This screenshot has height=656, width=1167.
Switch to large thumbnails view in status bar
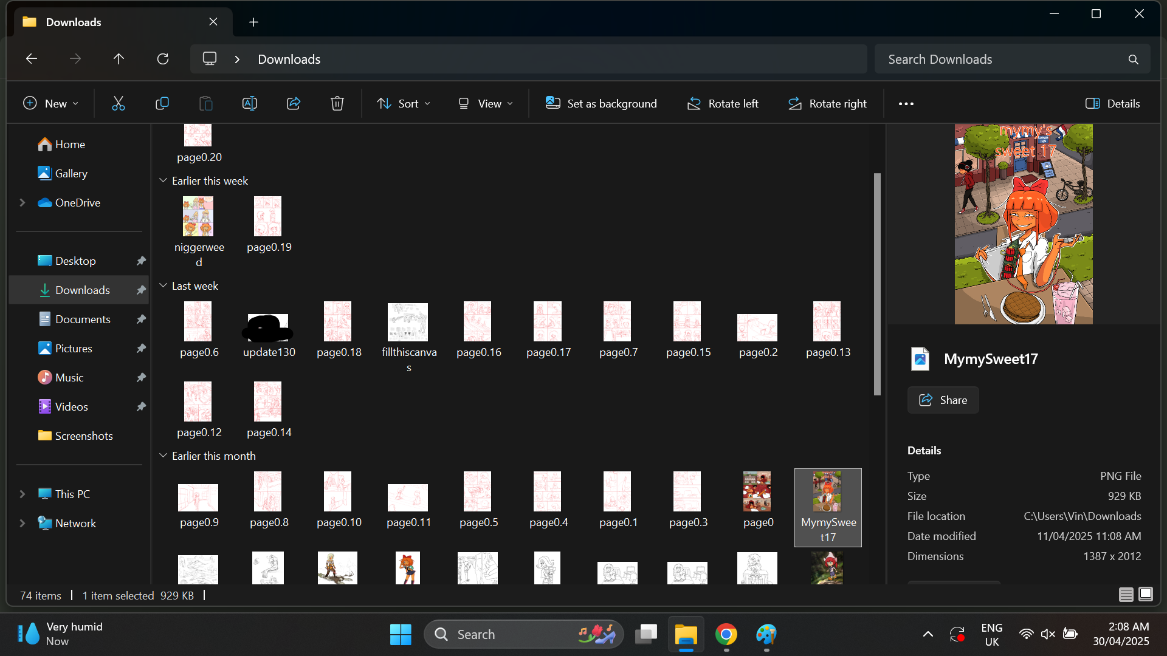pyautogui.click(x=1146, y=595)
